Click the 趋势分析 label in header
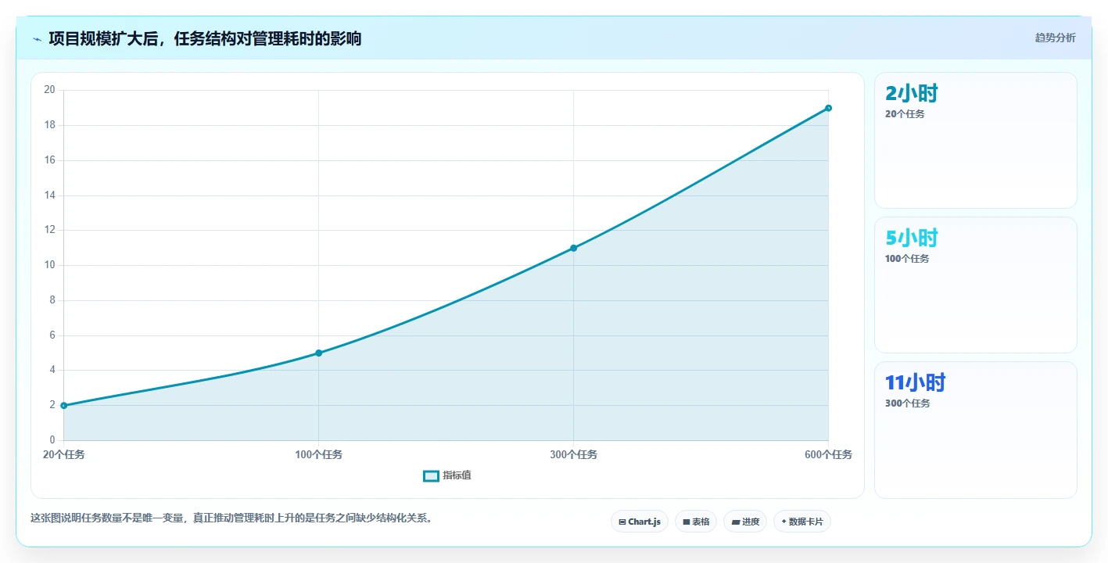The image size is (1108, 563). 1055,38
